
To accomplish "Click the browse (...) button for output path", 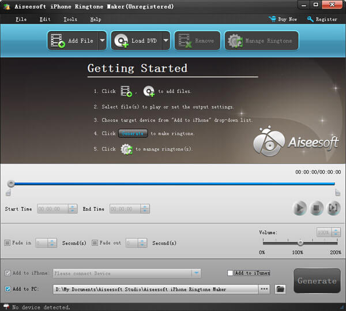I will tap(264, 289).
